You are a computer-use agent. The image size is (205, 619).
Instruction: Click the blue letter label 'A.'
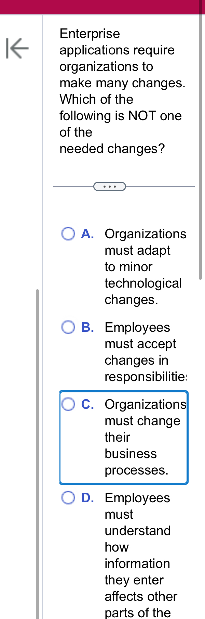pos(87,234)
